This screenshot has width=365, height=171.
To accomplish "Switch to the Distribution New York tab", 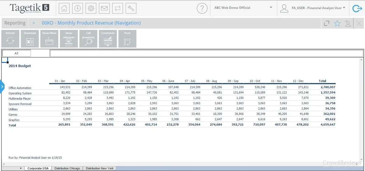I will [x=99, y=168].
